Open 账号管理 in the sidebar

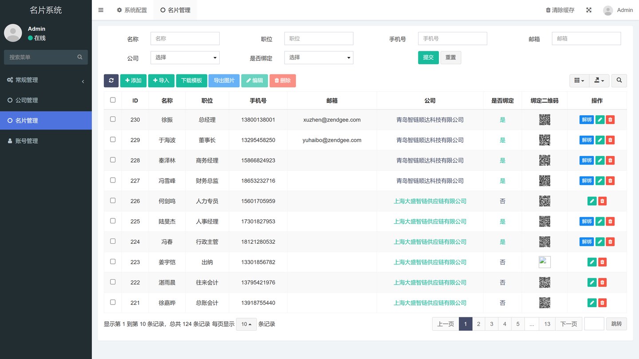click(x=46, y=141)
